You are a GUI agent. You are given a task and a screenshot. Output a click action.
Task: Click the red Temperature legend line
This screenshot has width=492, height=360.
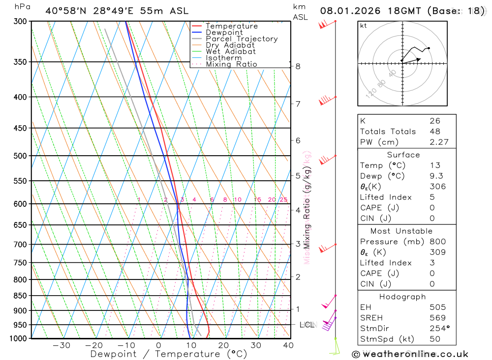pyautogui.click(x=196, y=26)
